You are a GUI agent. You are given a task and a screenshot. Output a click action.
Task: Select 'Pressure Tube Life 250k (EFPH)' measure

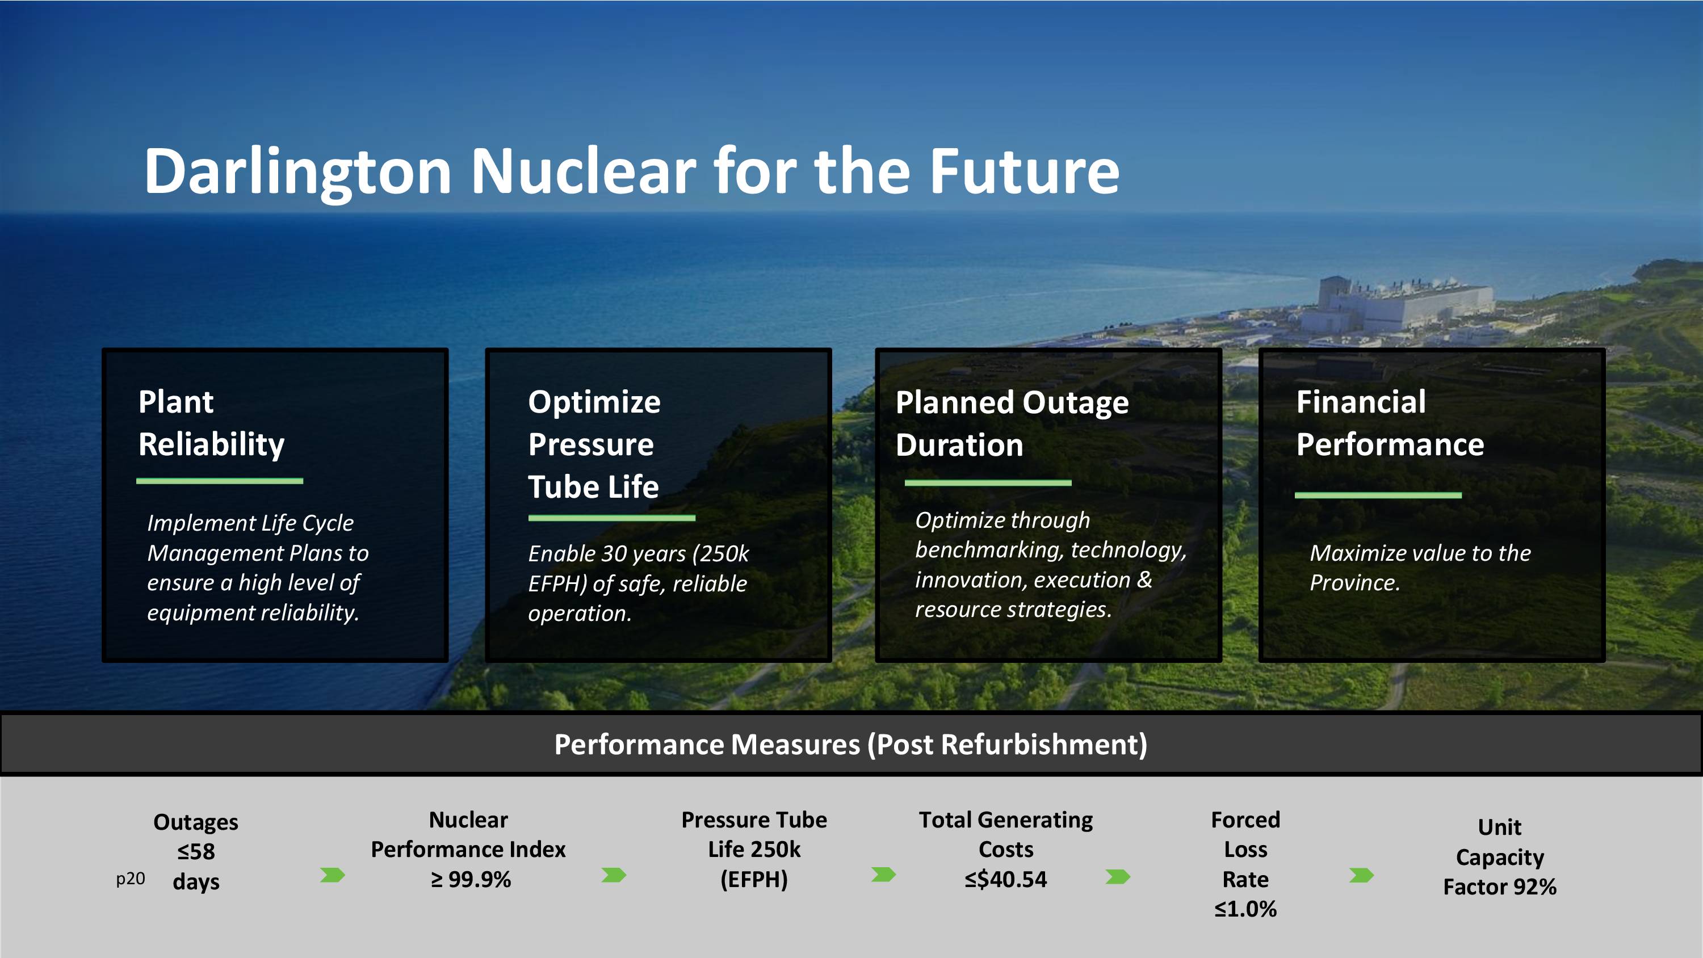click(754, 850)
